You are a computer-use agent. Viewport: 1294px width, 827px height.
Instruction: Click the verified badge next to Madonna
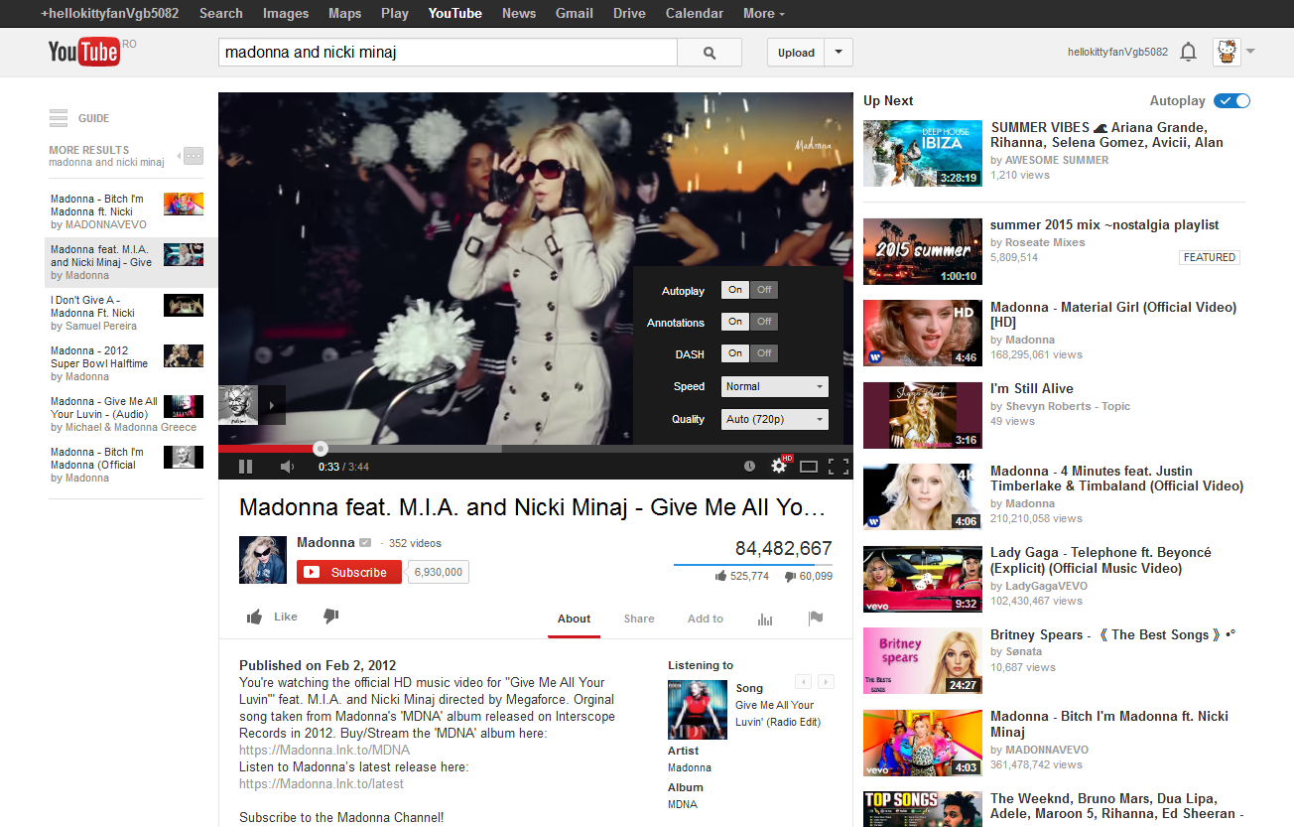point(365,543)
